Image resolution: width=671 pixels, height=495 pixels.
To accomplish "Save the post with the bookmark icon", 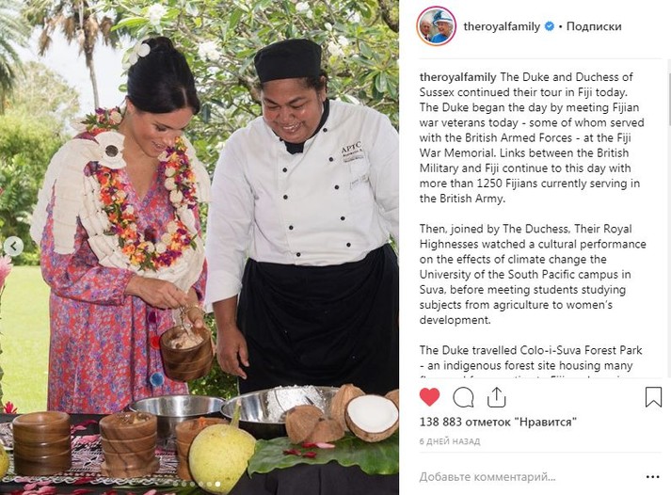I will click(653, 397).
